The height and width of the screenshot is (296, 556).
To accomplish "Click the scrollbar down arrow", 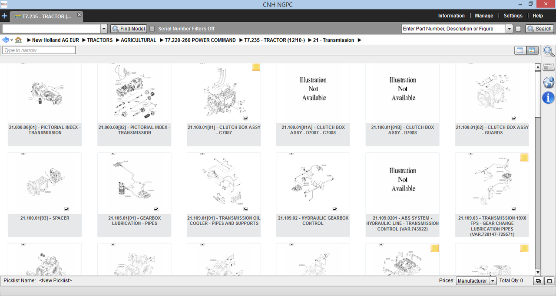I will point(538,272).
